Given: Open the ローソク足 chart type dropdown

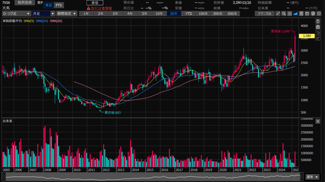Looking at the screenshot, I should pyautogui.click(x=16, y=14).
